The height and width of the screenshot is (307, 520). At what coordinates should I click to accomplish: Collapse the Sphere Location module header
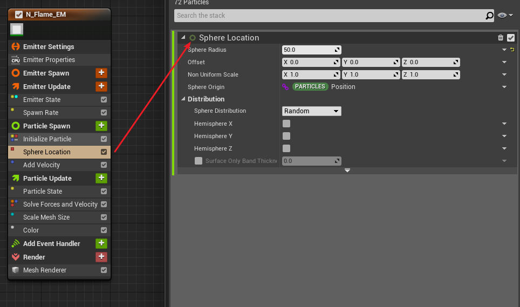pyautogui.click(x=183, y=37)
